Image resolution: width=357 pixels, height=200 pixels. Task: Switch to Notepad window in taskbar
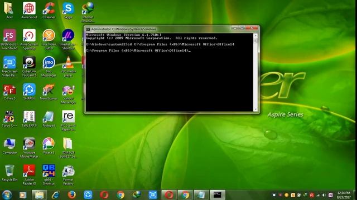[x=201, y=195]
